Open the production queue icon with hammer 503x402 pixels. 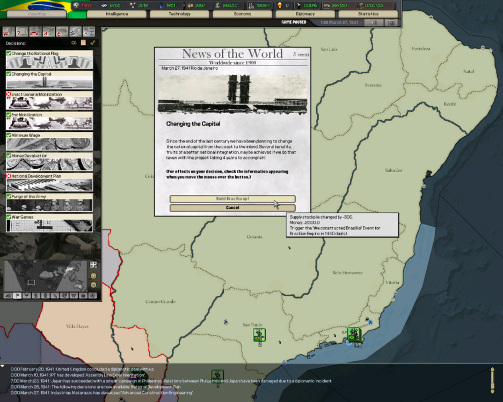tap(89, 32)
